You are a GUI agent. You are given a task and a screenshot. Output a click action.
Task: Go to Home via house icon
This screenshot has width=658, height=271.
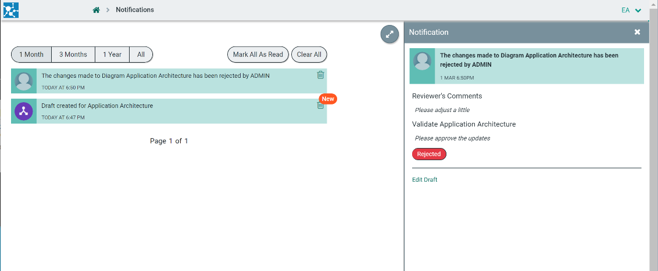(96, 10)
